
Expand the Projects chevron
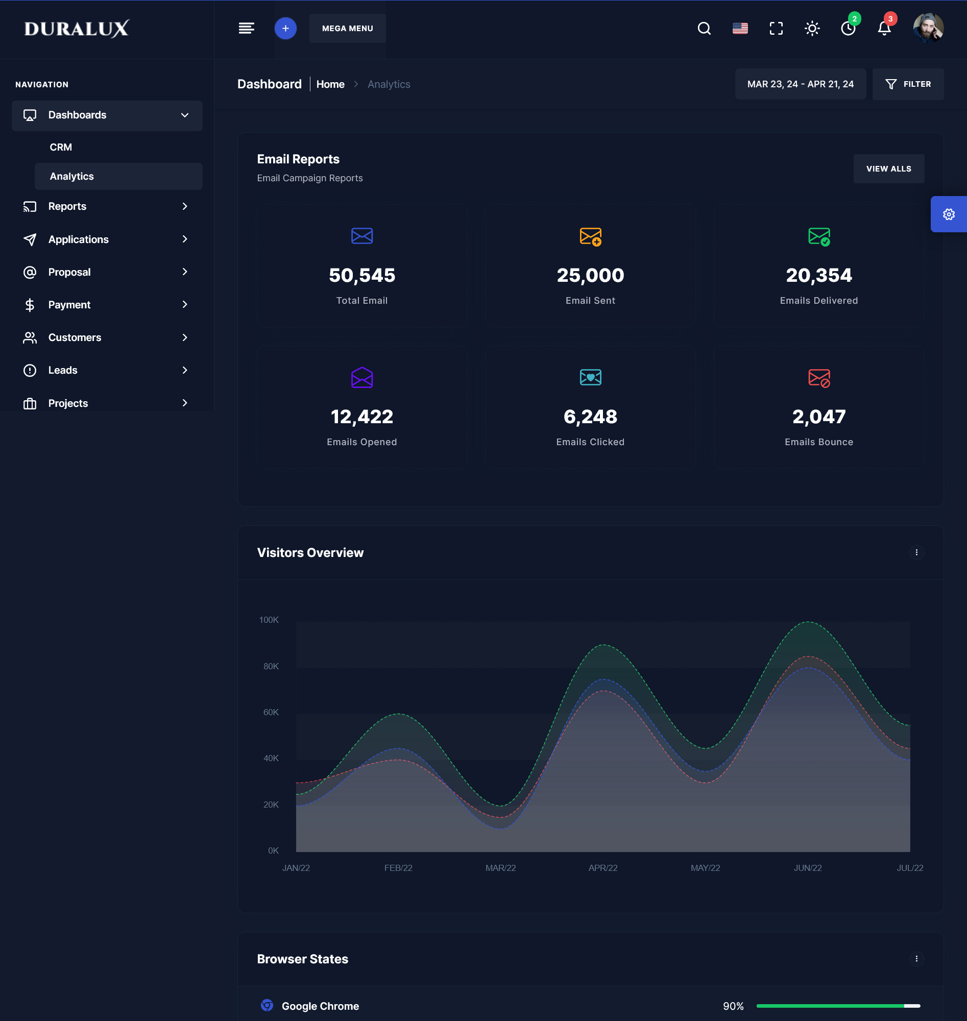coord(185,403)
